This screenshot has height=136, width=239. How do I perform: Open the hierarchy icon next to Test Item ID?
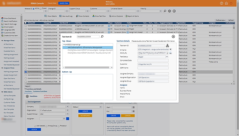[x=167, y=46]
